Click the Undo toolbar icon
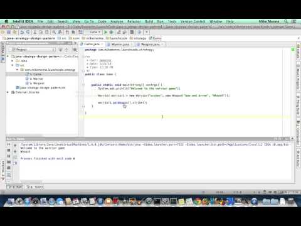This screenshot has height=226, width=301. (x=22, y=32)
